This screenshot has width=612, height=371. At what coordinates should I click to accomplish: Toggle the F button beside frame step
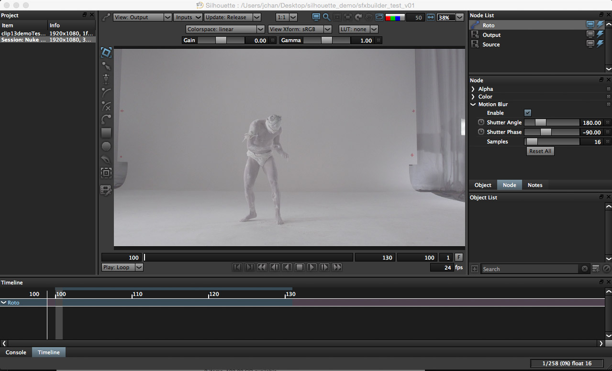(458, 257)
